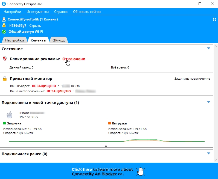The width and height of the screenshot is (218, 179).
Task: Click the padlock icon next to password h786t67g7
Action: (4, 25)
